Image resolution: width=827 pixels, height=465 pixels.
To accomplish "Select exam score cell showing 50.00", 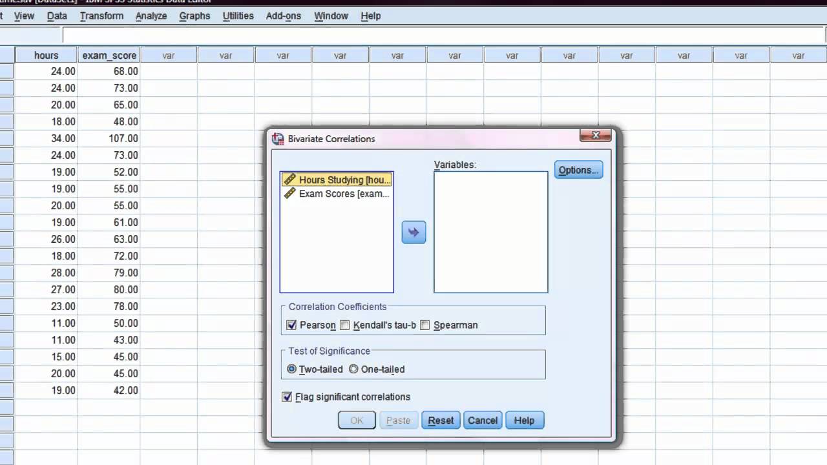I will 109,323.
